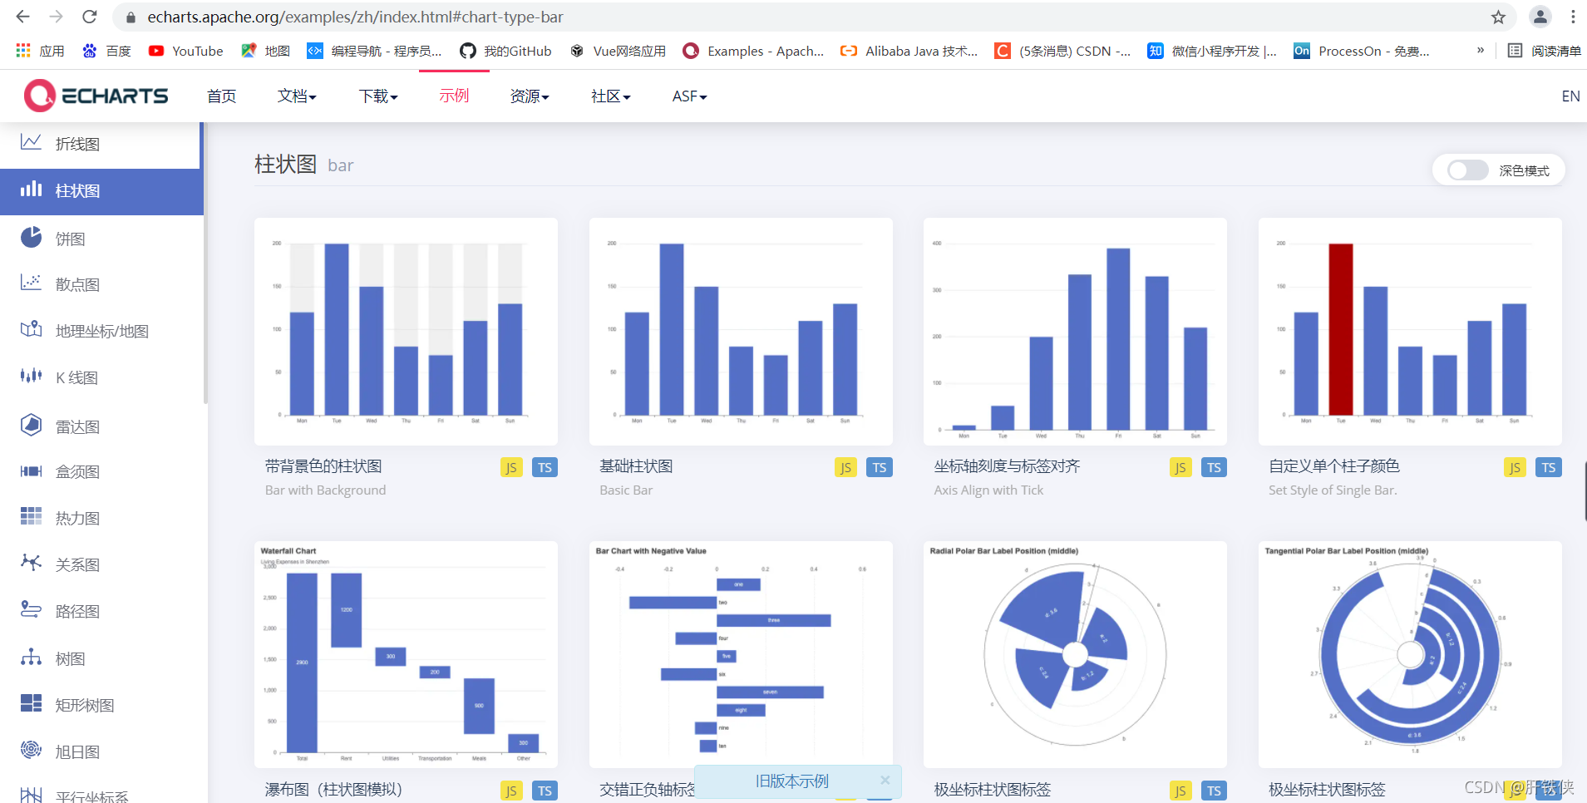Open the CSDN bookmark

point(1062,51)
